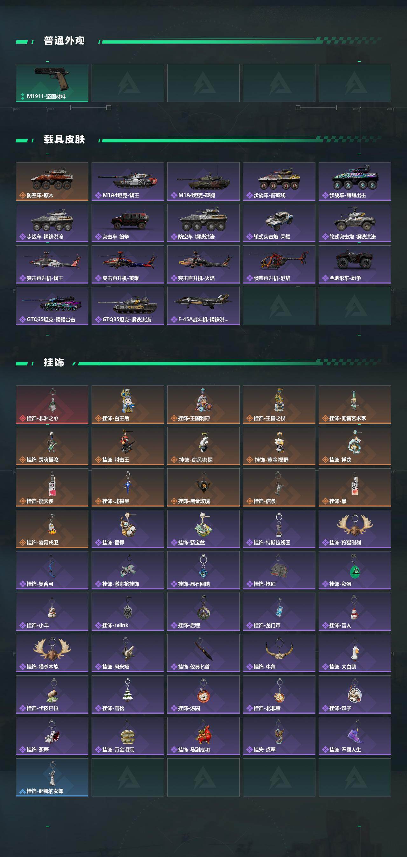
Task: Select the 挂饰-起舞的女郎 charm
Action: pyautogui.click(x=52, y=777)
